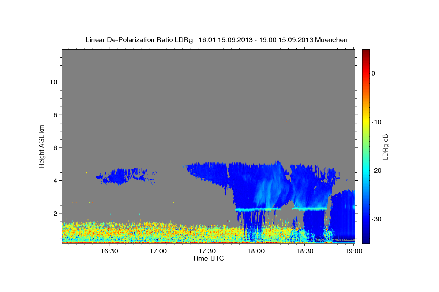The width and height of the screenshot is (439, 292).
Task: Click the height tick label 2
Action: pos(55,214)
